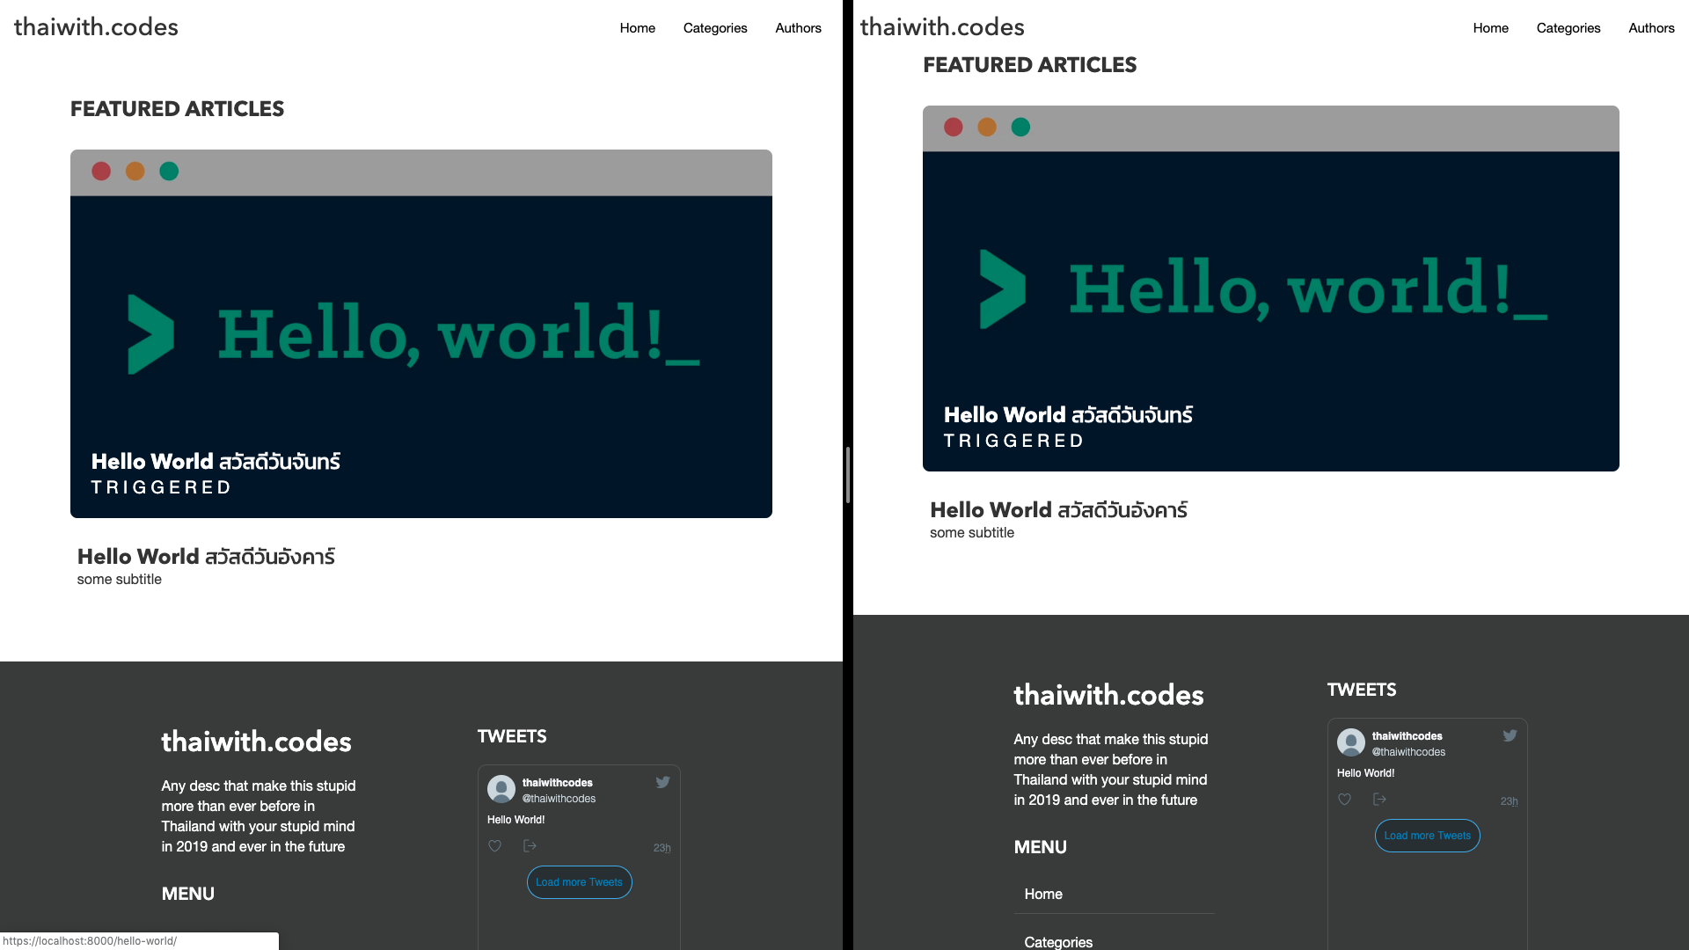Click the heart like icon in left tweet
The image size is (1689, 950).
pos(494,846)
